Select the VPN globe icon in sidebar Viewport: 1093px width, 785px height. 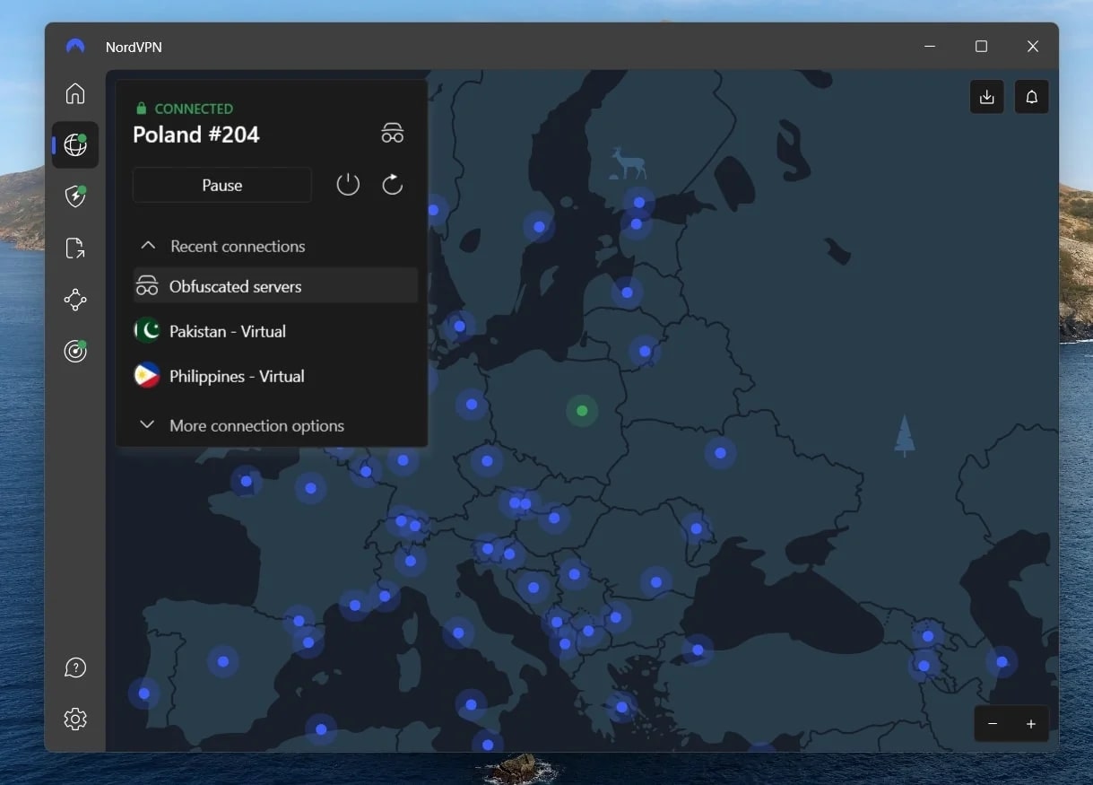(74, 144)
